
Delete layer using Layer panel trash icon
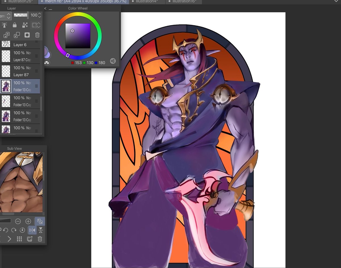pos(37,35)
